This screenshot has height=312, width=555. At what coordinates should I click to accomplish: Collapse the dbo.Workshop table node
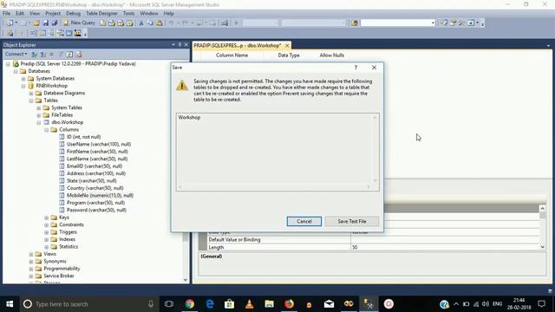[x=39, y=122]
